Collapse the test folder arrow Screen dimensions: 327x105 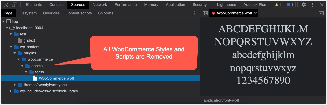[x=11, y=34]
